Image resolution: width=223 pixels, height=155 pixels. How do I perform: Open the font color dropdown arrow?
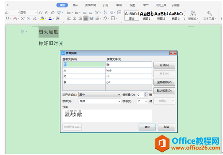(x=53, y=18)
